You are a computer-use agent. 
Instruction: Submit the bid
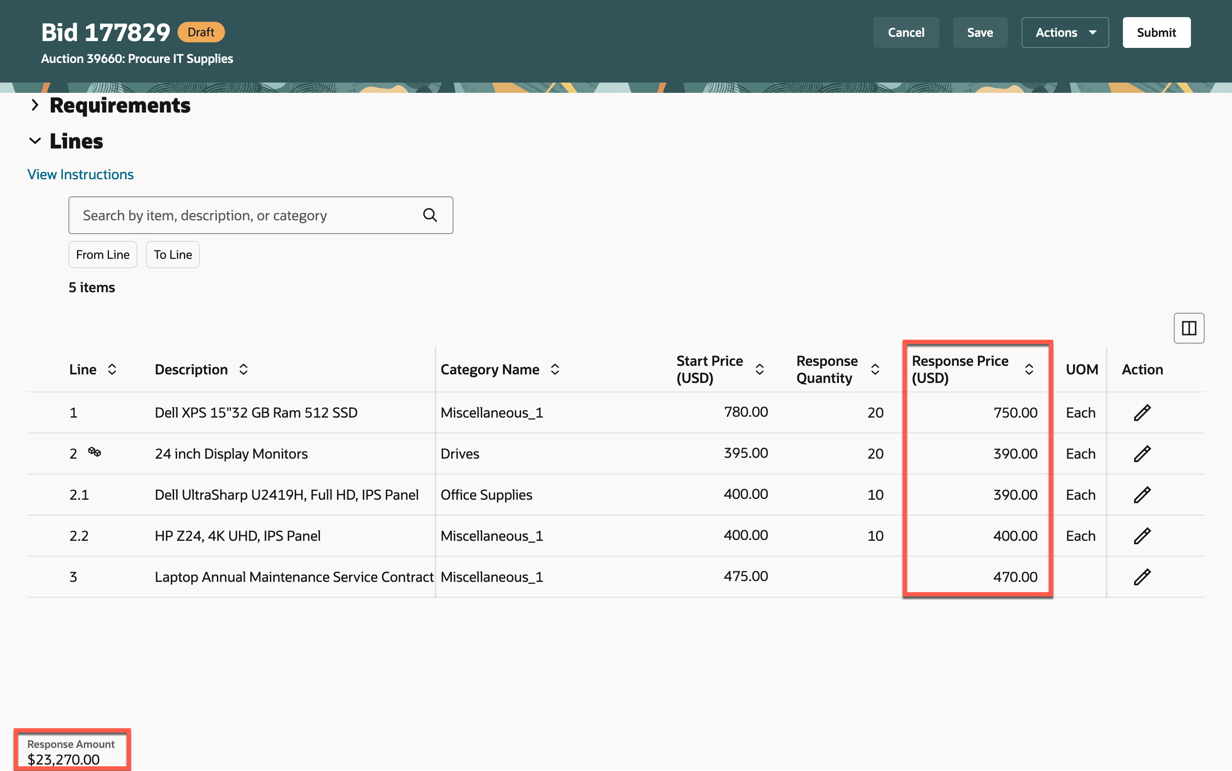tap(1156, 33)
